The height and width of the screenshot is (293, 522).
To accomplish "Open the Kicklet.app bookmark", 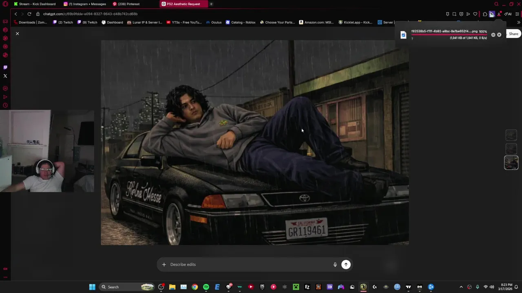I will pyautogui.click(x=355, y=22).
